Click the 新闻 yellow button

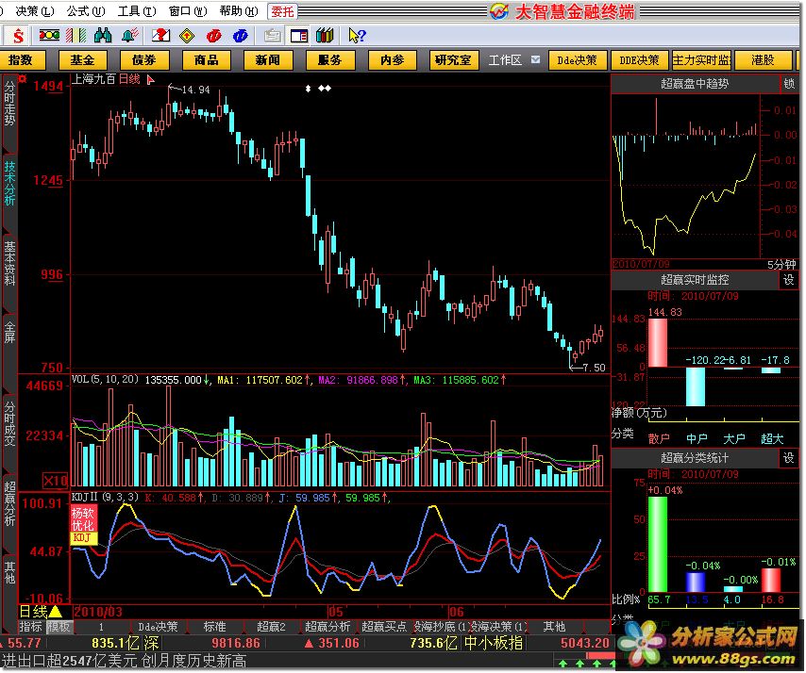coord(268,60)
